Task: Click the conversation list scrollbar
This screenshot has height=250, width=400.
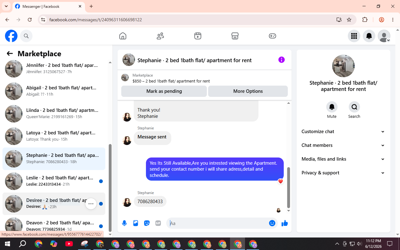Action: [110, 187]
